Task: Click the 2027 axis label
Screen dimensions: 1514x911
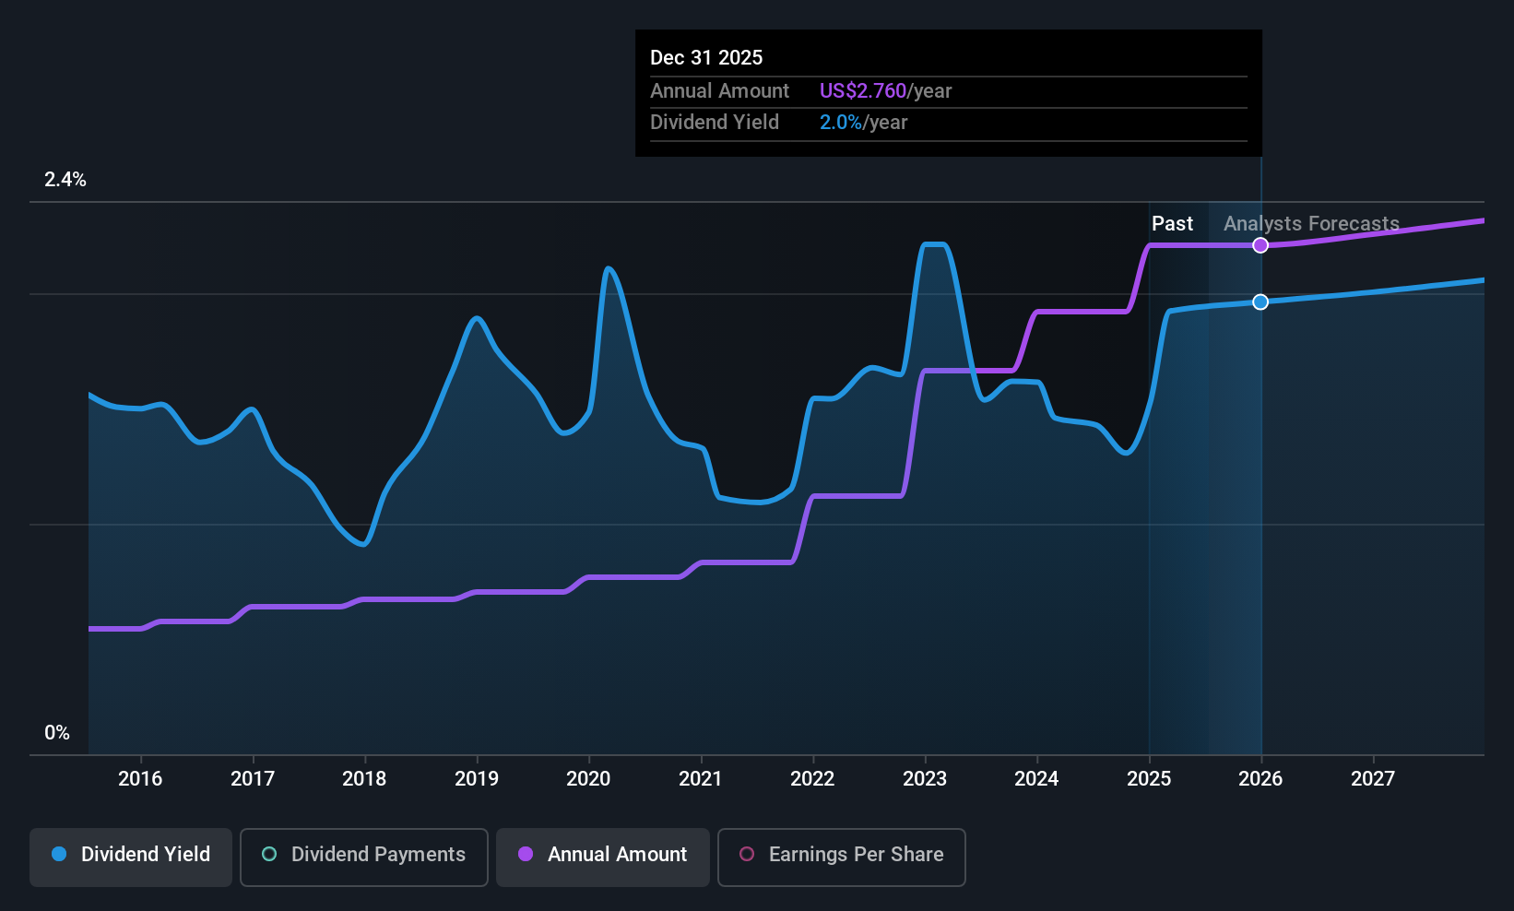Action: click(1373, 779)
